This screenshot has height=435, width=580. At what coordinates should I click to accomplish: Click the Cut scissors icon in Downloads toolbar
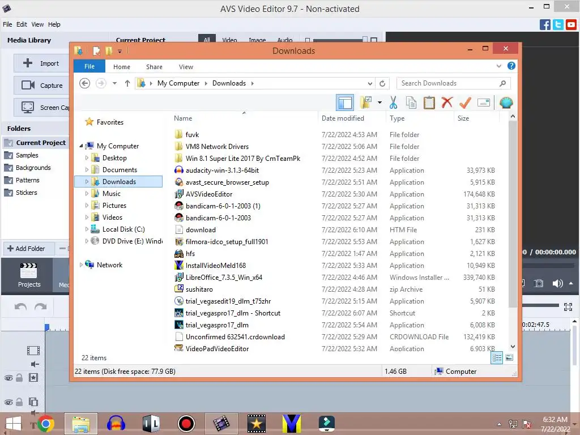[393, 103]
